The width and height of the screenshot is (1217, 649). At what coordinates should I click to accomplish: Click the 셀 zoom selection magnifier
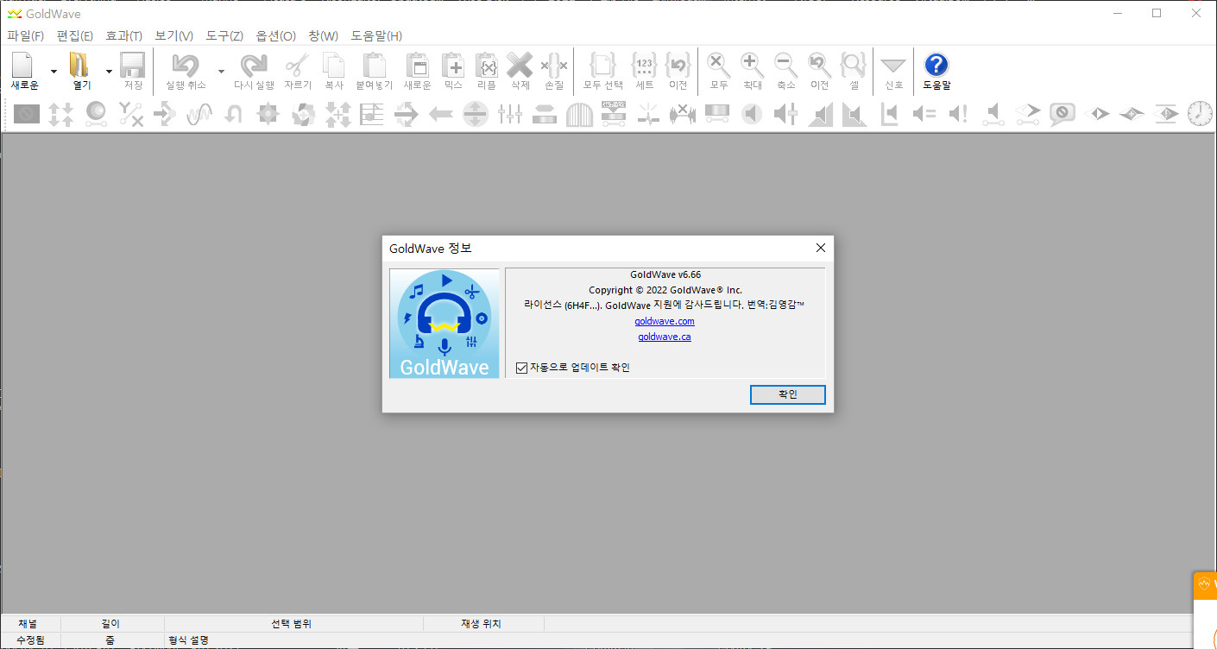tap(854, 65)
